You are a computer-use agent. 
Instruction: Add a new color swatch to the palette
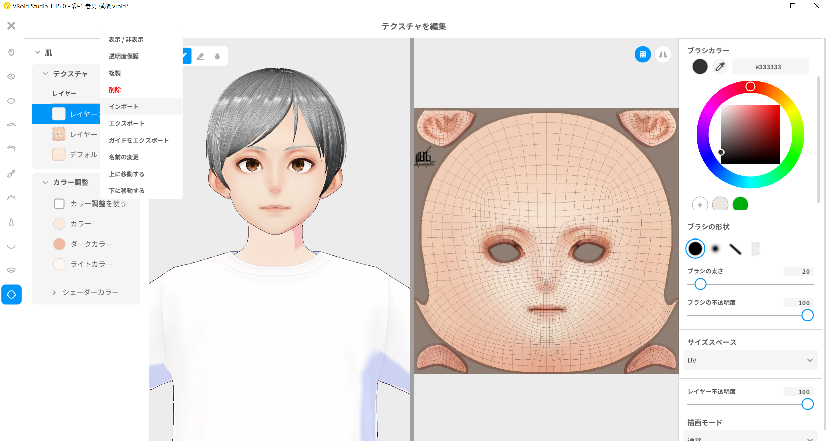700,204
